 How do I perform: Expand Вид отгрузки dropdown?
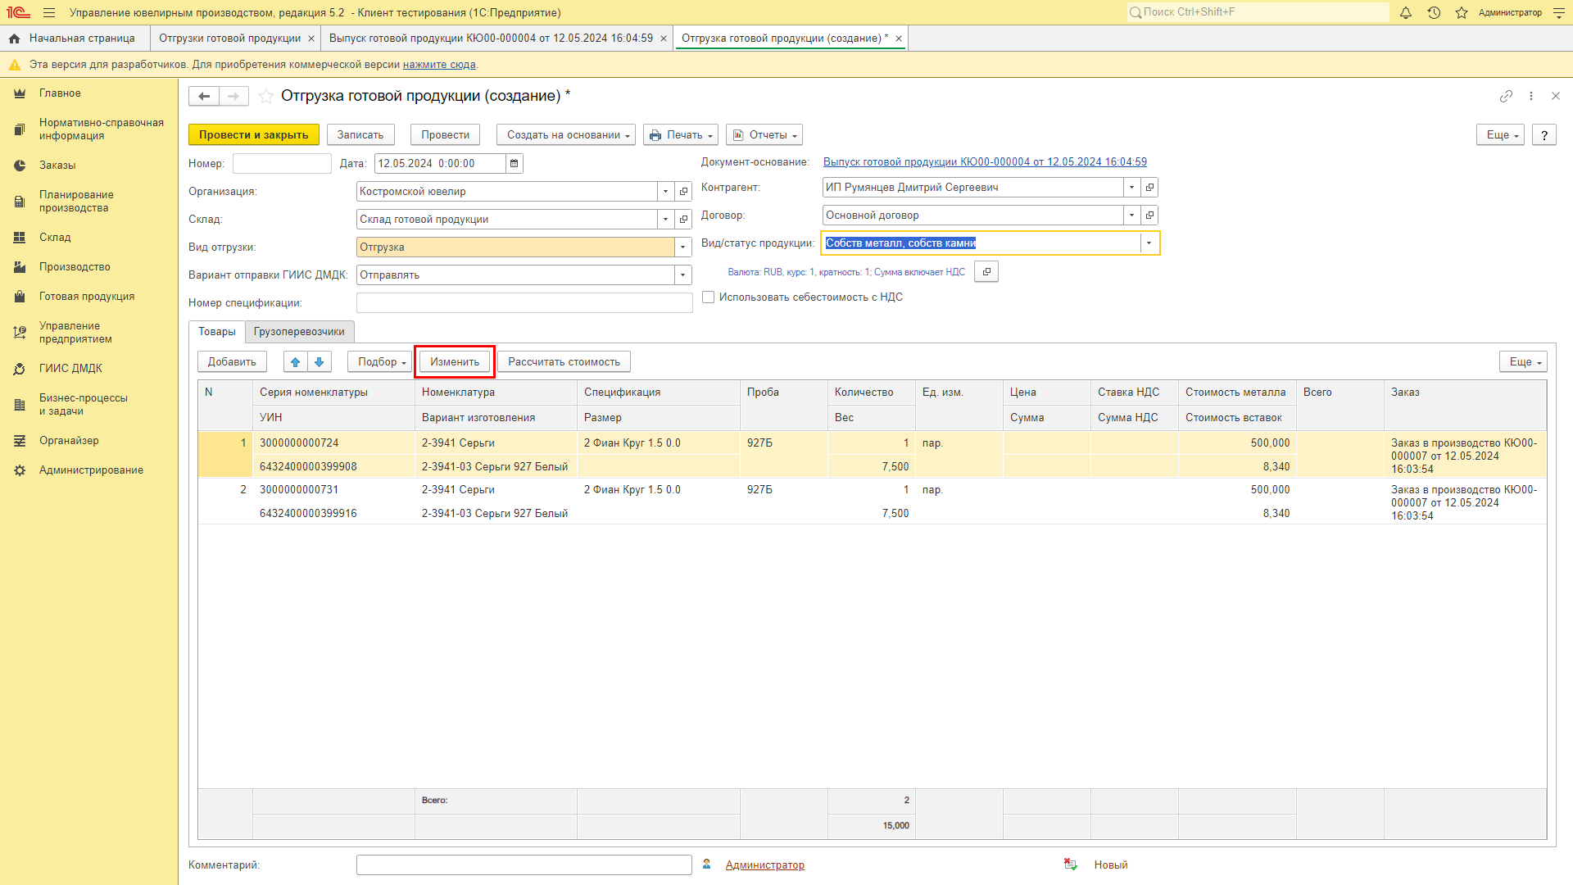pyautogui.click(x=682, y=247)
